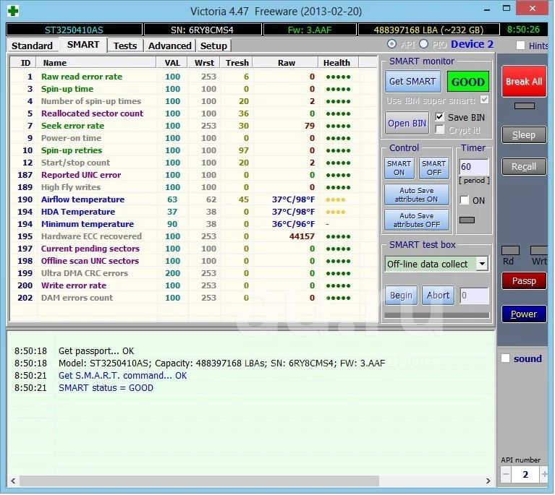Screen dimensions: 555x495
Task: Click the red Break All button
Action: coord(523,82)
